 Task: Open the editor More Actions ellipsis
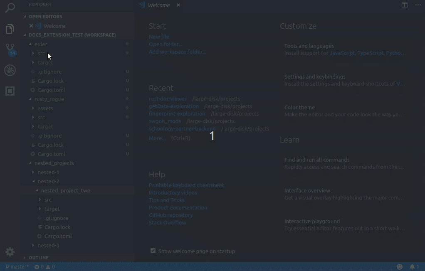pos(418,5)
